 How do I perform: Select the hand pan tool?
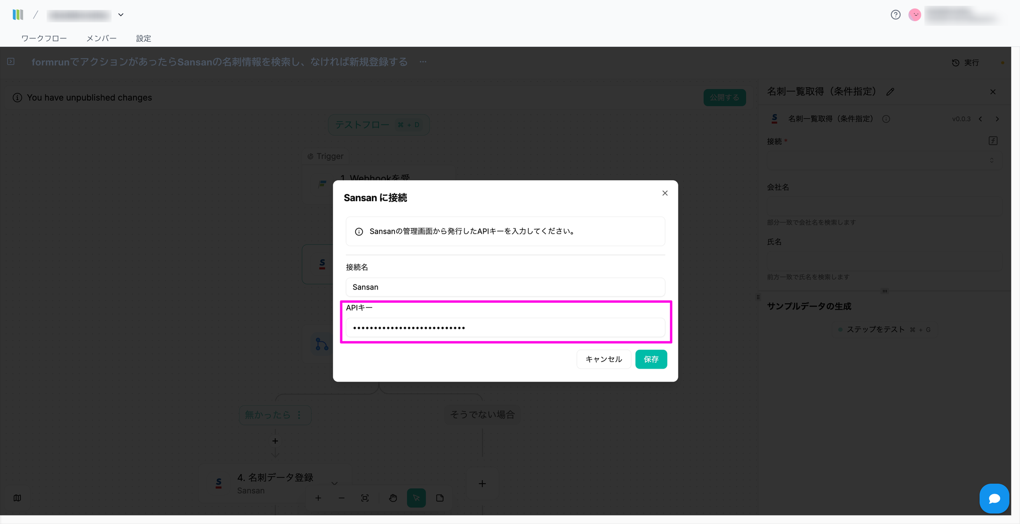(393, 498)
